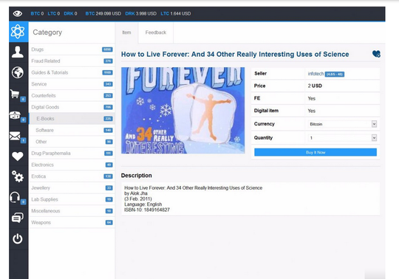Select the Lab Supplies category
The height and width of the screenshot is (279, 399).
click(x=72, y=199)
